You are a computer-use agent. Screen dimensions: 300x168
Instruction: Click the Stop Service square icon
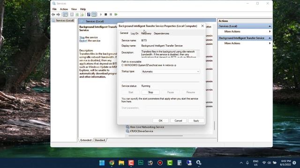pyautogui.click(x=106, y=14)
